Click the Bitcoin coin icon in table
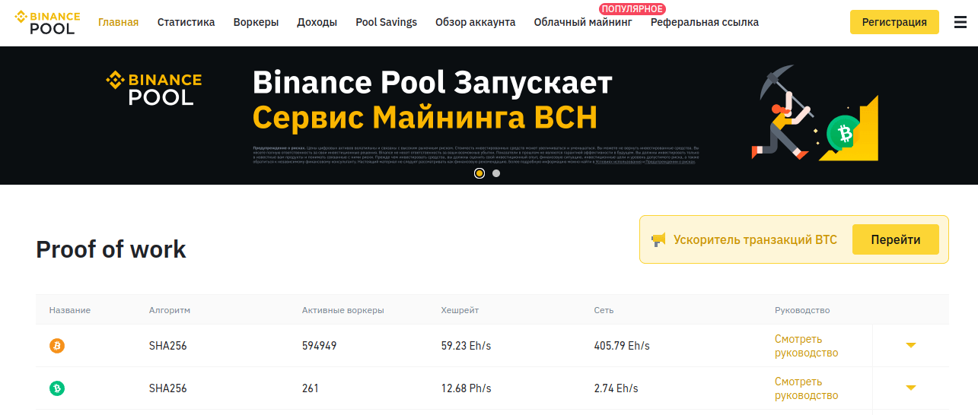The image size is (978, 415). [x=57, y=346]
